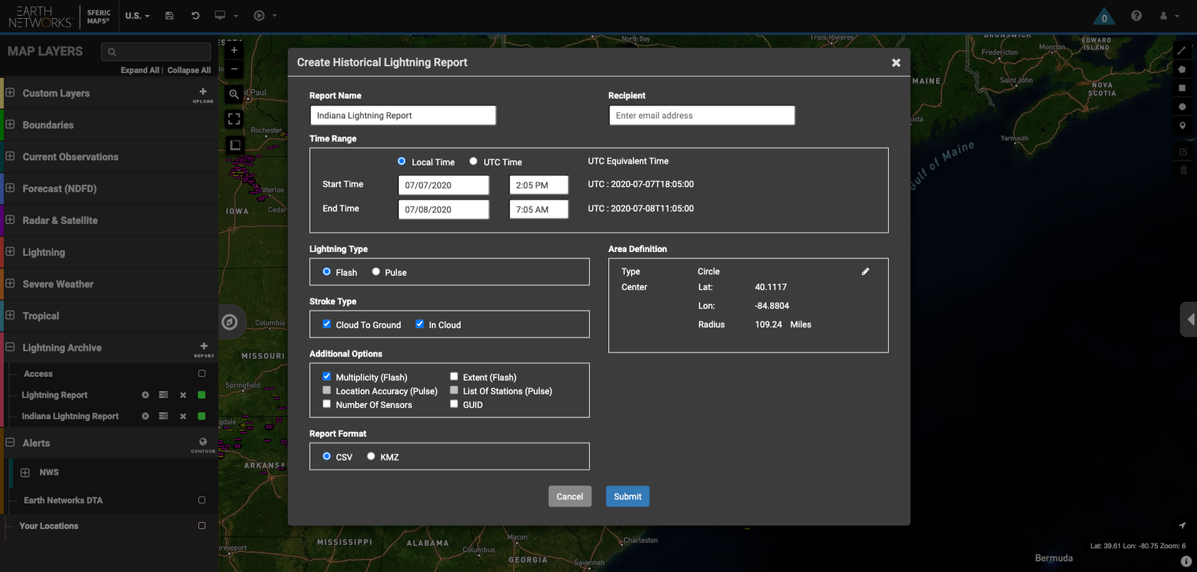This screenshot has width=1197, height=572.
Task: Click Collapse All link
Action: click(189, 70)
